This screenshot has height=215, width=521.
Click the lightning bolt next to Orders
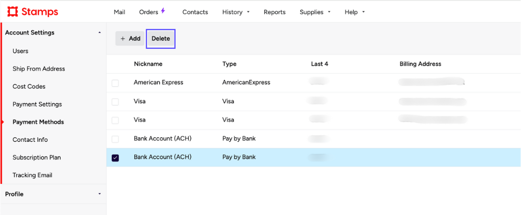[163, 11]
